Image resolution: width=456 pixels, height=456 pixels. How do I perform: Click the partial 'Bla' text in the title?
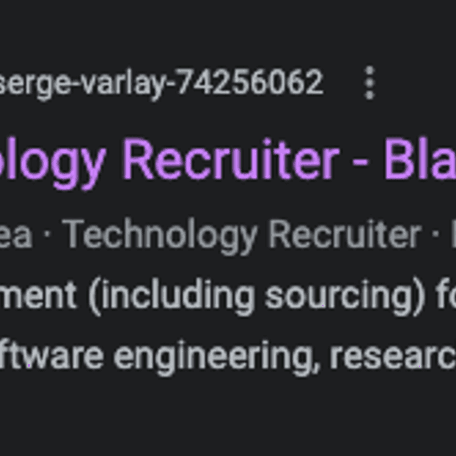click(x=420, y=159)
